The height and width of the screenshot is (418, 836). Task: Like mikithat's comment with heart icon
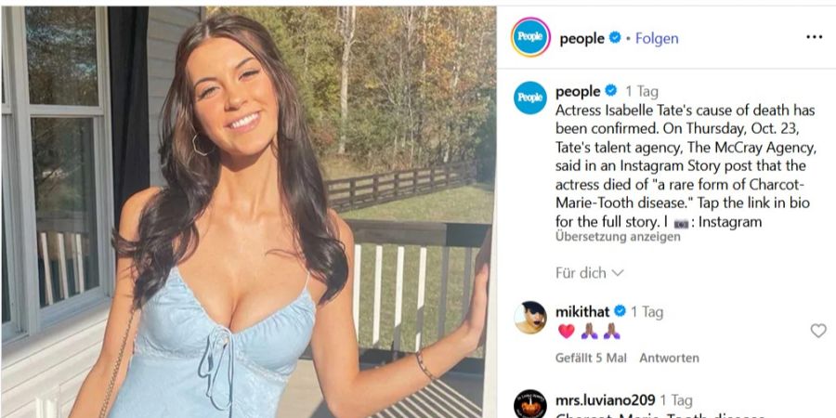(x=817, y=331)
